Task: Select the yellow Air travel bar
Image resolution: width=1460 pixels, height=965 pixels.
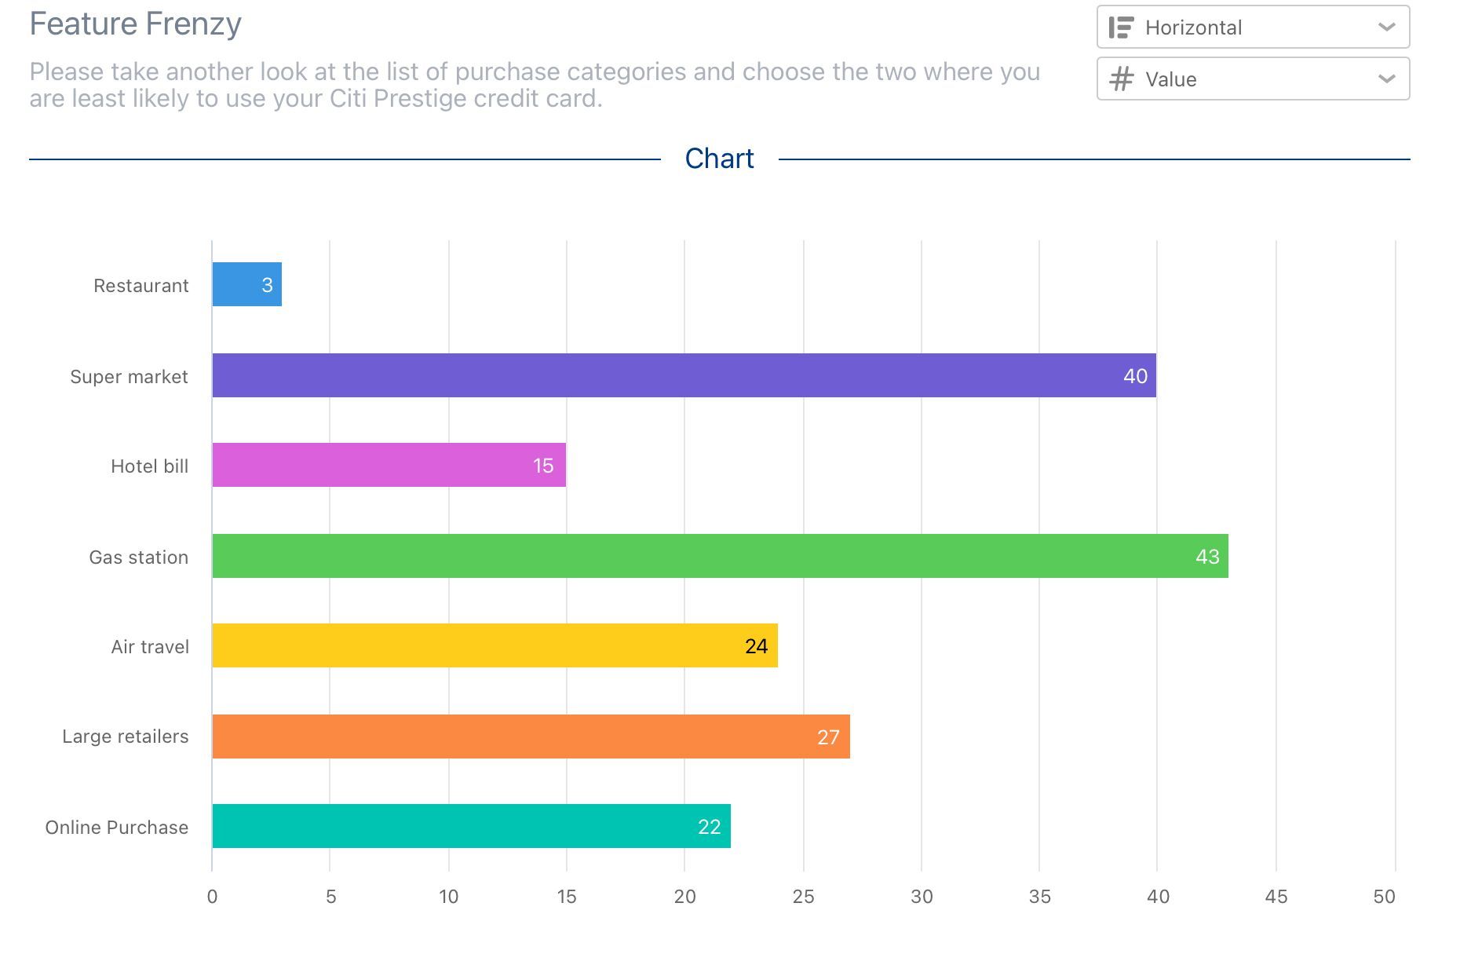Action: click(495, 645)
